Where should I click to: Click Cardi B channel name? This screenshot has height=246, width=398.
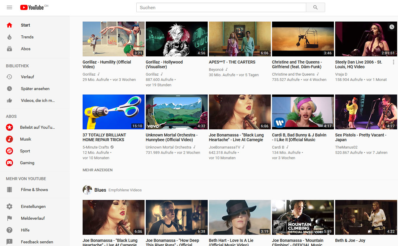coord(278,147)
